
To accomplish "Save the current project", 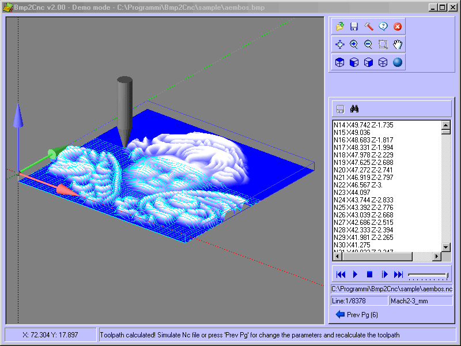I will 354,26.
